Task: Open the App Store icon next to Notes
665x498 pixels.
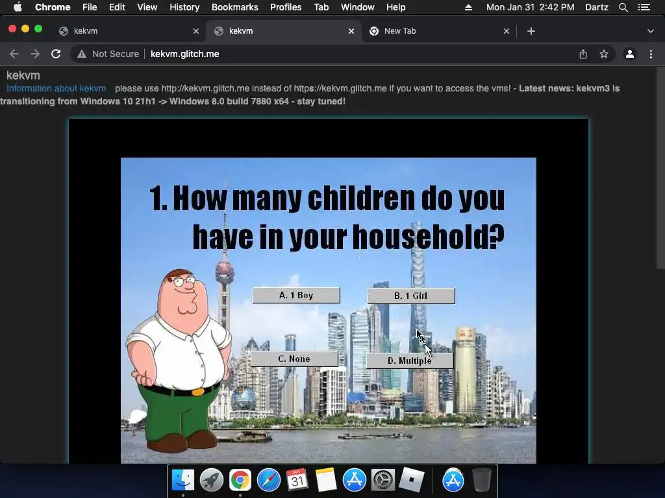Action: [354, 480]
